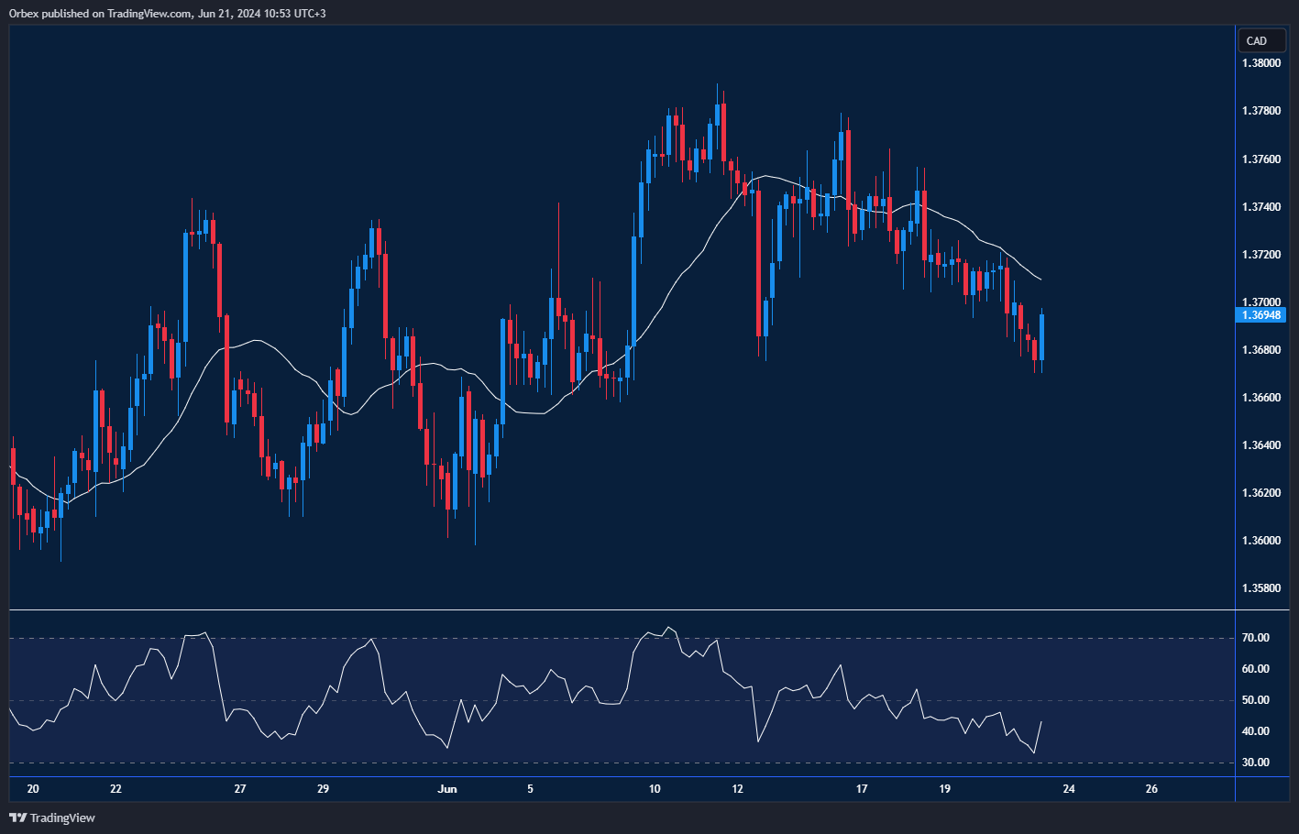Click the RSI 30.00 level label
Image resolution: width=1299 pixels, height=834 pixels.
pyautogui.click(x=1255, y=763)
